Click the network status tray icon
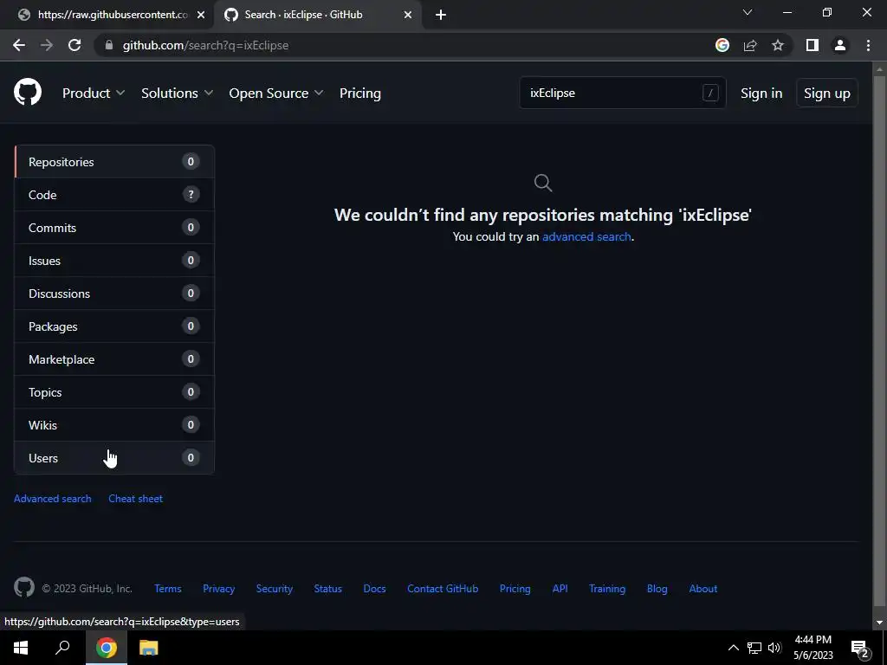Screen dimensions: 887x665 (754, 648)
